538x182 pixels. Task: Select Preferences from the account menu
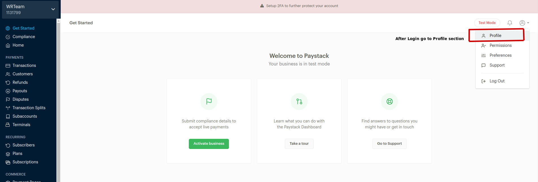click(502, 55)
